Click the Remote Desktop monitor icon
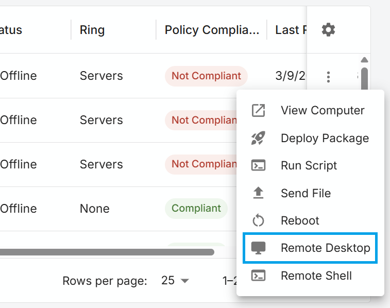This screenshot has width=390, height=308. (x=258, y=248)
